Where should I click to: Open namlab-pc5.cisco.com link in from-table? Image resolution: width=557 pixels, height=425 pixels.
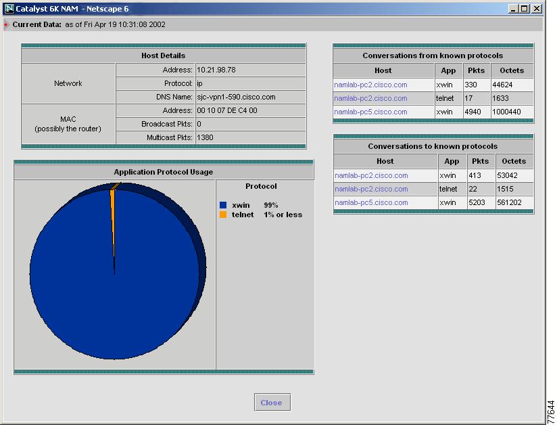point(370,112)
